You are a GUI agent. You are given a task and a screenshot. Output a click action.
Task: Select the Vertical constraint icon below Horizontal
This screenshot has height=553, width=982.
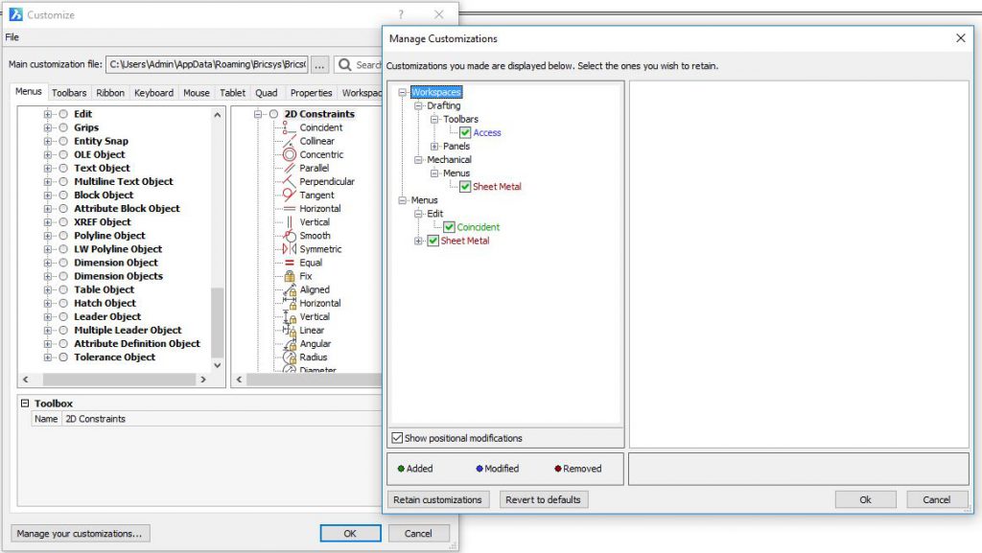point(289,222)
